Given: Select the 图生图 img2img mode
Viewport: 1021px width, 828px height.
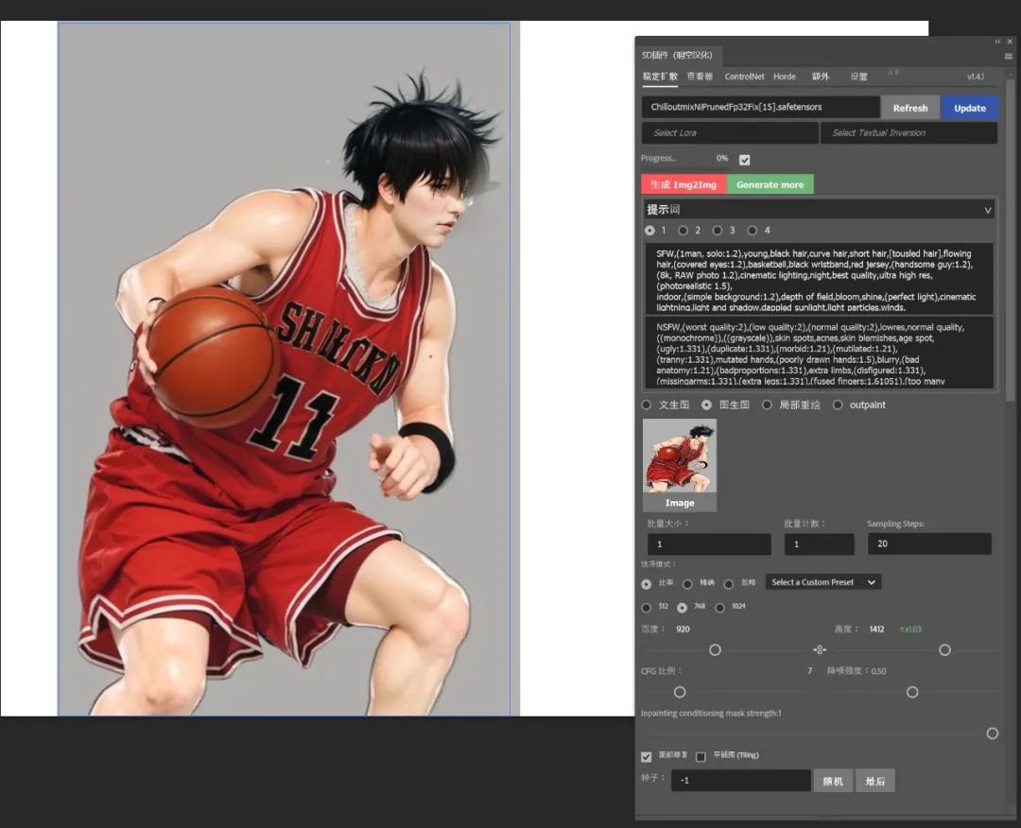Looking at the screenshot, I should pyautogui.click(x=706, y=405).
